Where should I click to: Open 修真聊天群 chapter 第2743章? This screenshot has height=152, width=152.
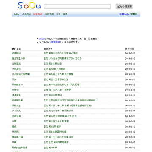click(x=70, y=100)
